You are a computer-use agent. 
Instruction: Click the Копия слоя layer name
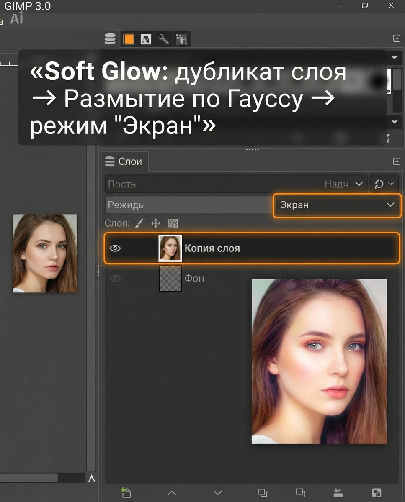212,248
